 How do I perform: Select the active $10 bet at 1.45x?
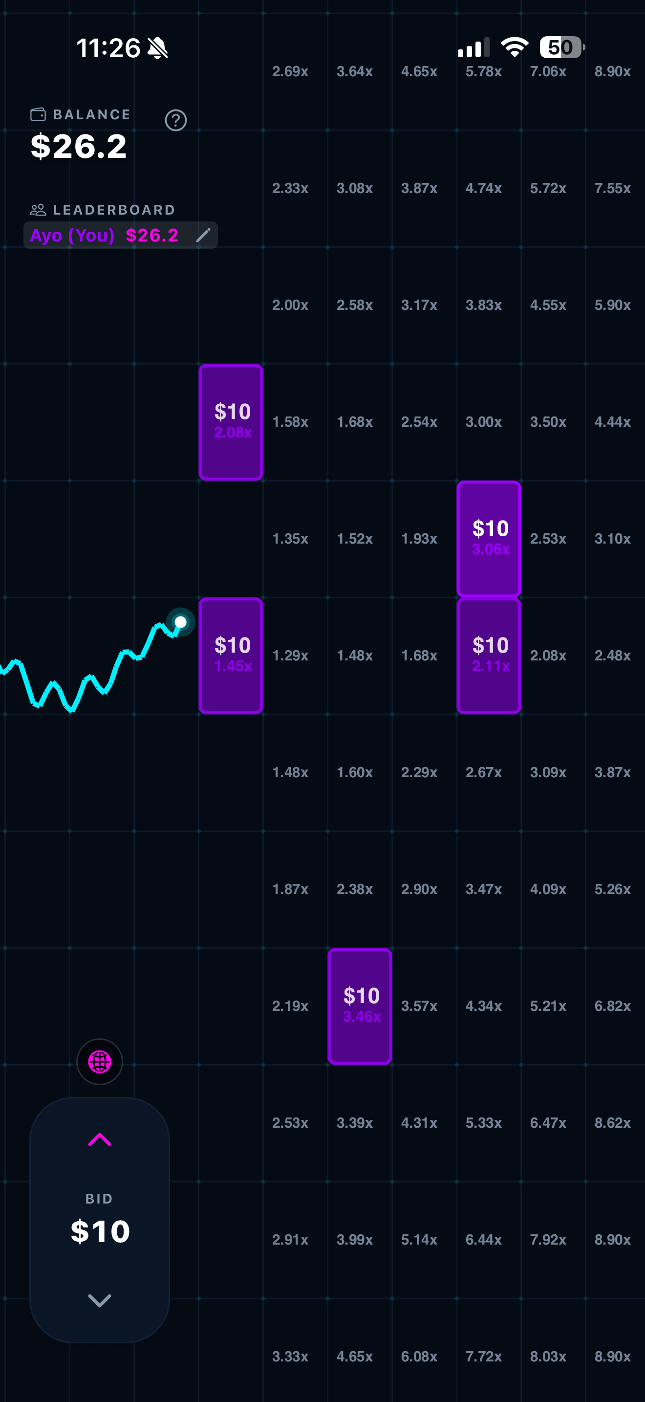(x=231, y=654)
